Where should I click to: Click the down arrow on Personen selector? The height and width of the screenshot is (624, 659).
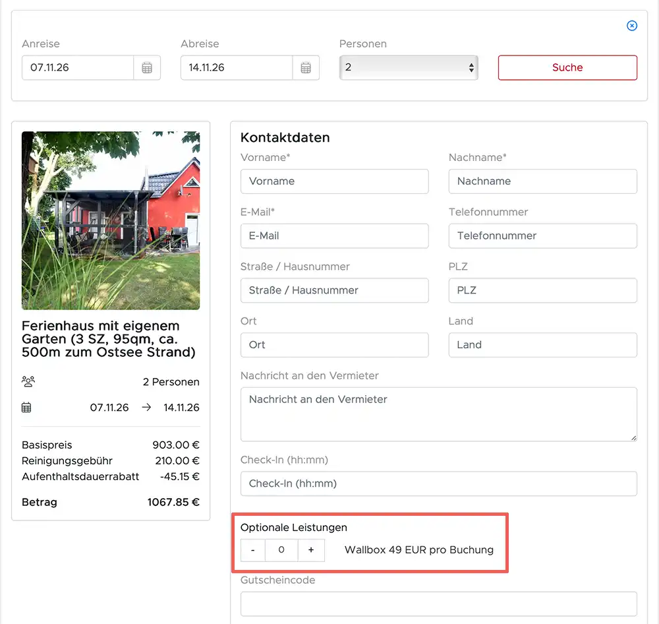click(471, 71)
